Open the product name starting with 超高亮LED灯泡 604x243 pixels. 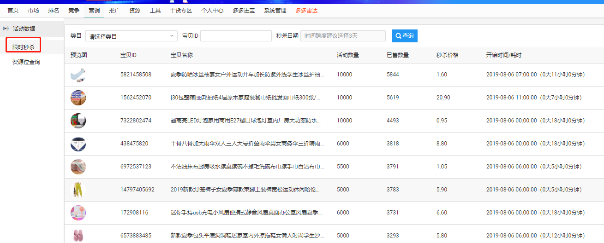(245, 121)
